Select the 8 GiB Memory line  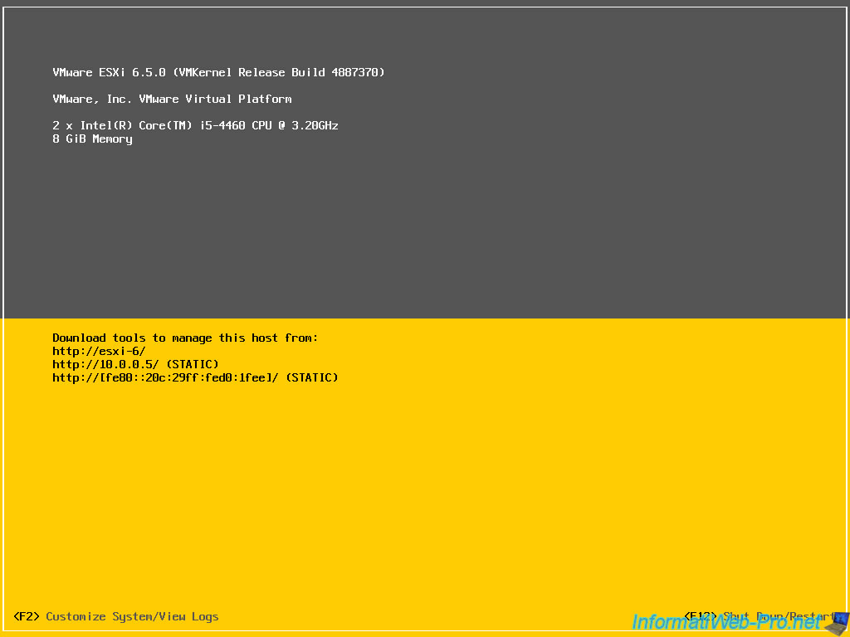(x=93, y=139)
